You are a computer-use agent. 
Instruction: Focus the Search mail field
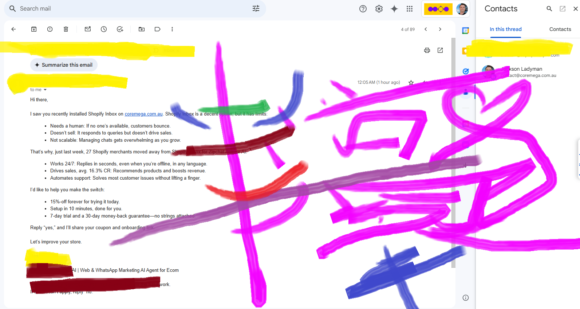[x=135, y=8]
